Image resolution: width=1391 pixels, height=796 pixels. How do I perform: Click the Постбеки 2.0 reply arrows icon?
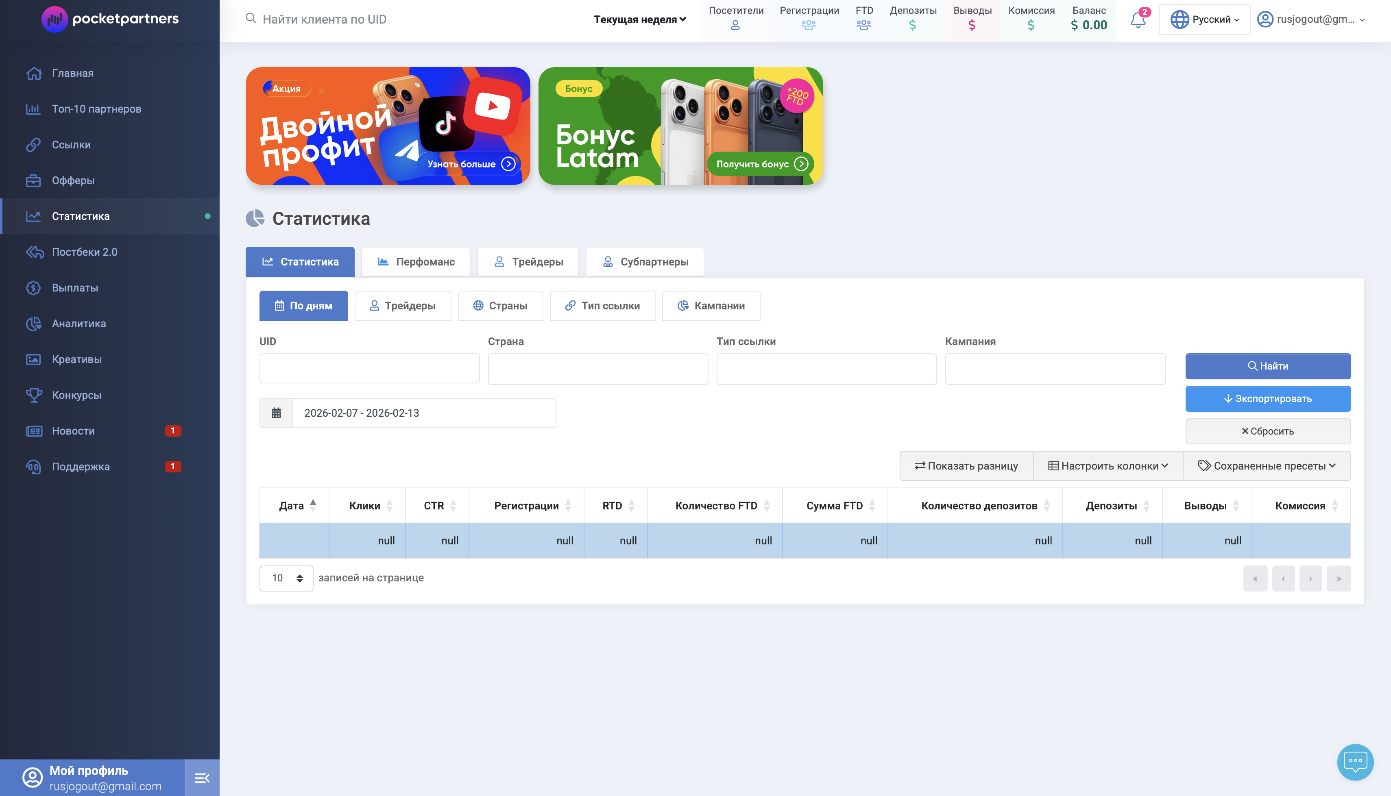(x=35, y=252)
